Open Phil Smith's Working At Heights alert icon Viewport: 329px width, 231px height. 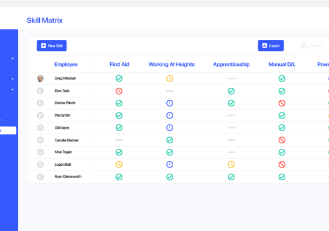point(170,115)
